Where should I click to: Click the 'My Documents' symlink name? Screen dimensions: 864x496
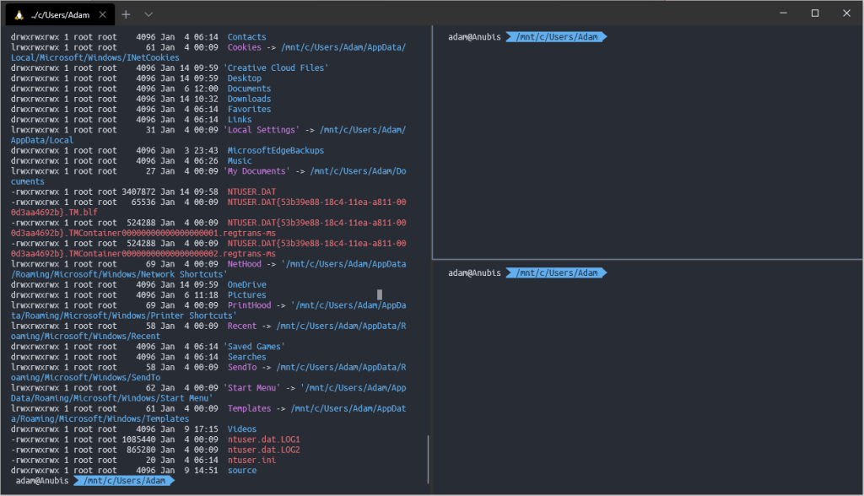[x=256, y=171]
